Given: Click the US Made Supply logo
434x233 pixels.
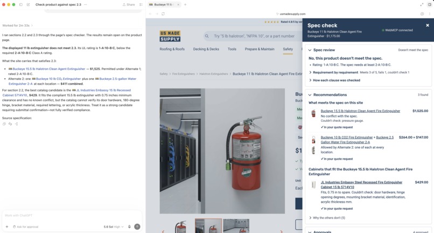Looking at the screenshot, I should [x=170, y=36].
